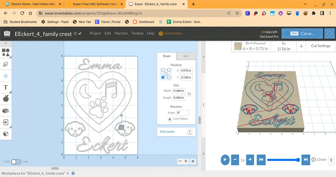Click the Carve button
Viewport: 336px width, 177px height.
pos(302,33)
